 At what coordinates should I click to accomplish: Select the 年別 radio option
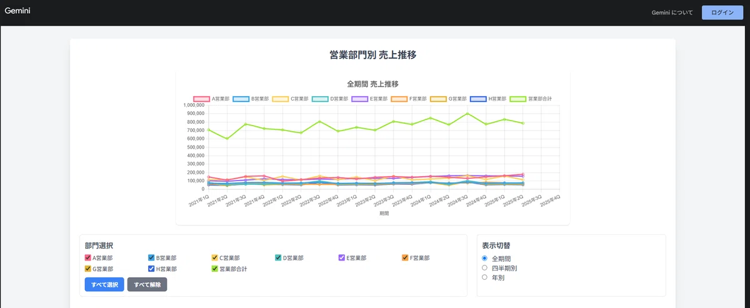click(x=484, y=277)
